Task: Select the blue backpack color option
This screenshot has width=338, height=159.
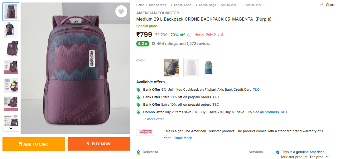Action: click(209, 67)
